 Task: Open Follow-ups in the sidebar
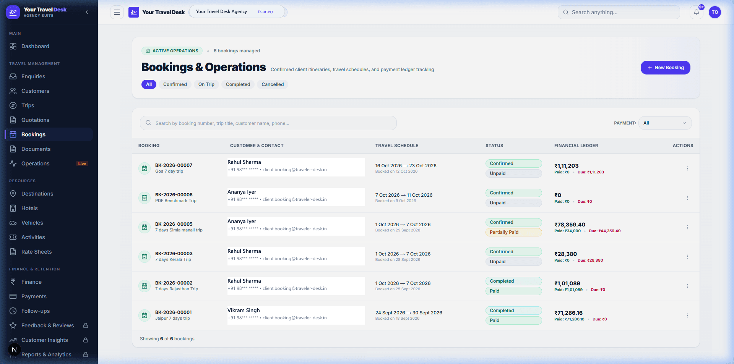tap(49, 311)
